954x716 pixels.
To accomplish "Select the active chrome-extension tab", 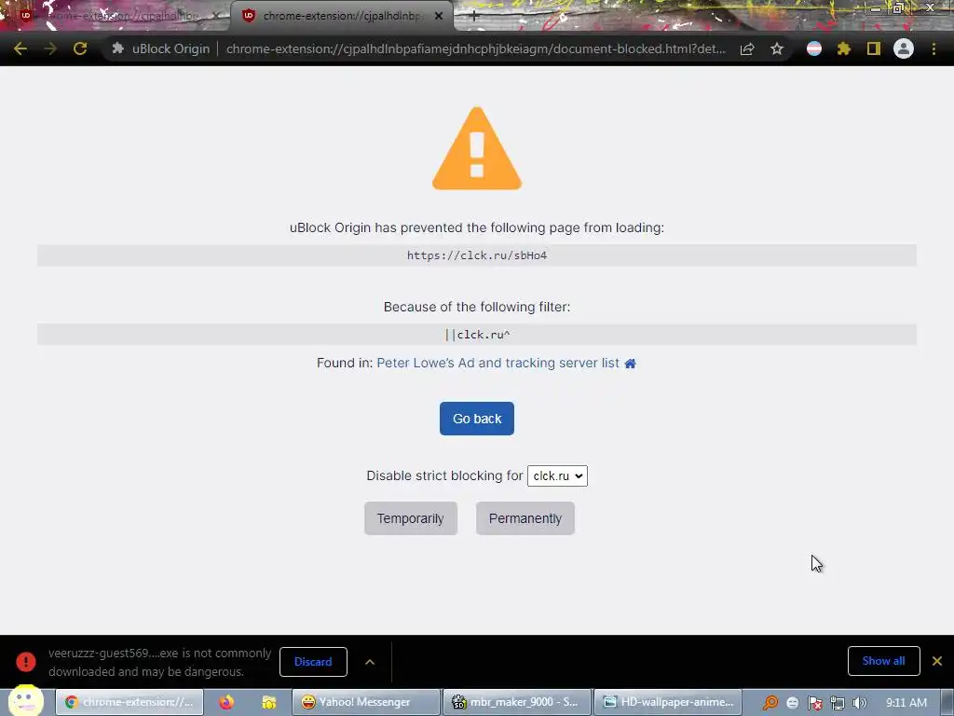I will point(341,17).
